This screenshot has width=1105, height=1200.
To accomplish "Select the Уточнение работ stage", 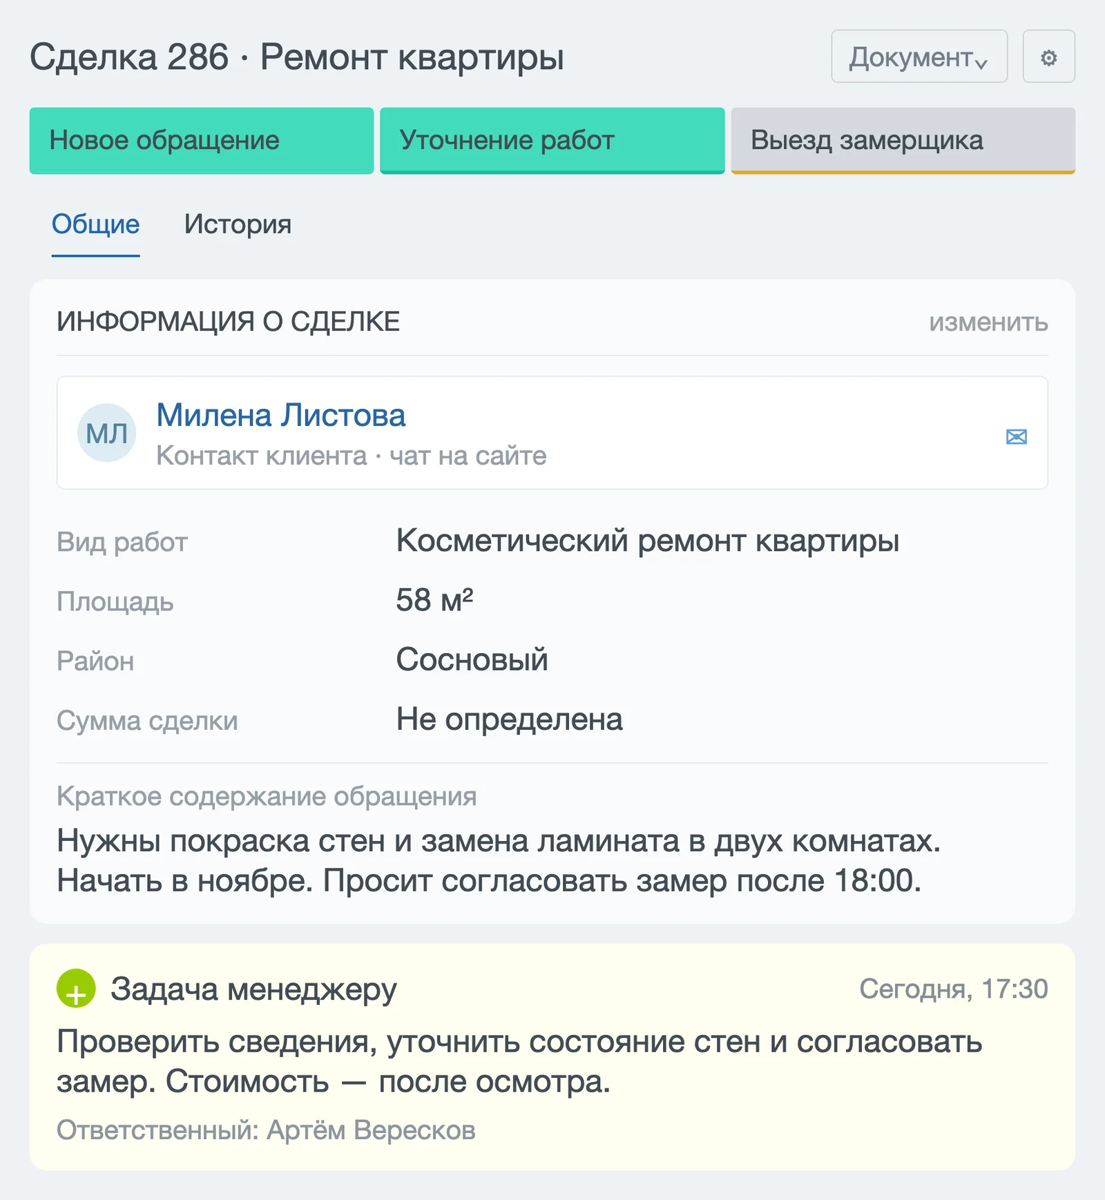I will (x=552, y=141).
